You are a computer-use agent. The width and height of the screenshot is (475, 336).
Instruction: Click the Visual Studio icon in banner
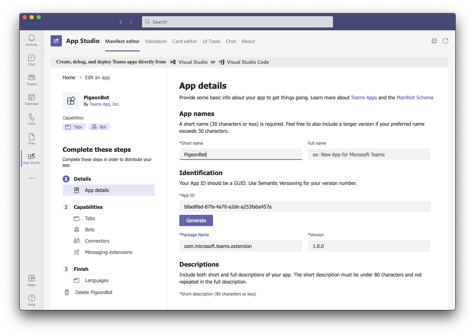click(173, 62)
